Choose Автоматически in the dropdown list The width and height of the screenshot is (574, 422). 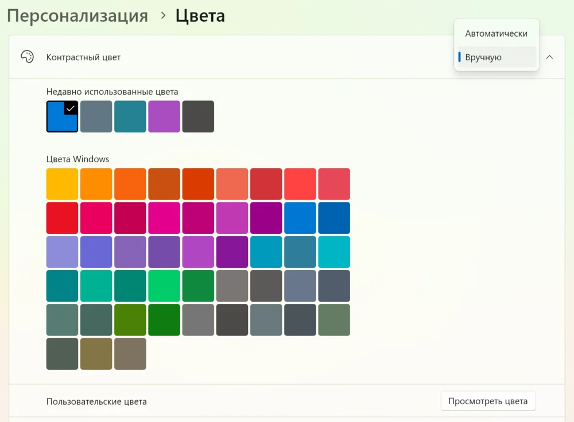(496, 34)
